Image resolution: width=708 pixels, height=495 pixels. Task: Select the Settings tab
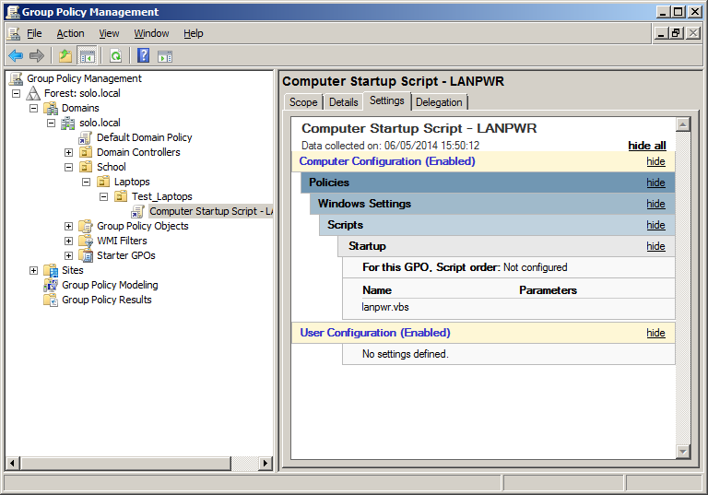point(387,100)
